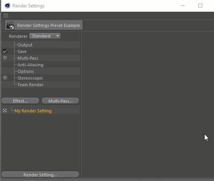Image resolution: width=214 pixels, height=181 pixels.
Task: Click the clapperboard Render Settings preset icon
Action: (10, 25)
